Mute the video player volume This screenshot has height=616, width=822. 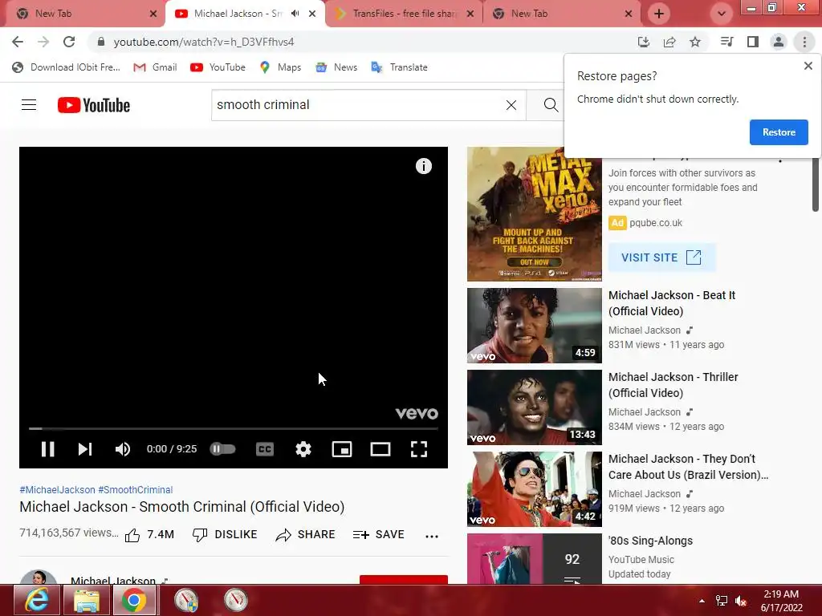point(123,449)
